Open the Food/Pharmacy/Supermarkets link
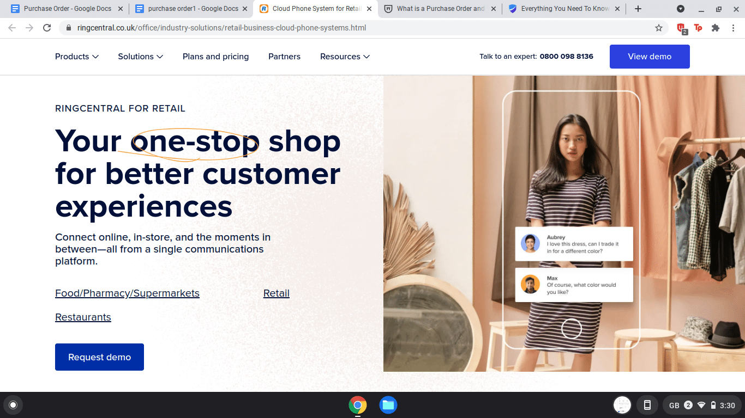745x418 pixels. coord(127,293)
